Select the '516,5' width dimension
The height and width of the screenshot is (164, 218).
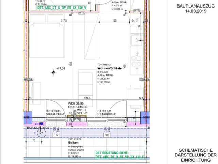click(x=87, y=98)
